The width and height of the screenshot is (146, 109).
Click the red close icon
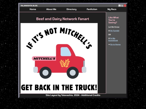coord(125,6)
